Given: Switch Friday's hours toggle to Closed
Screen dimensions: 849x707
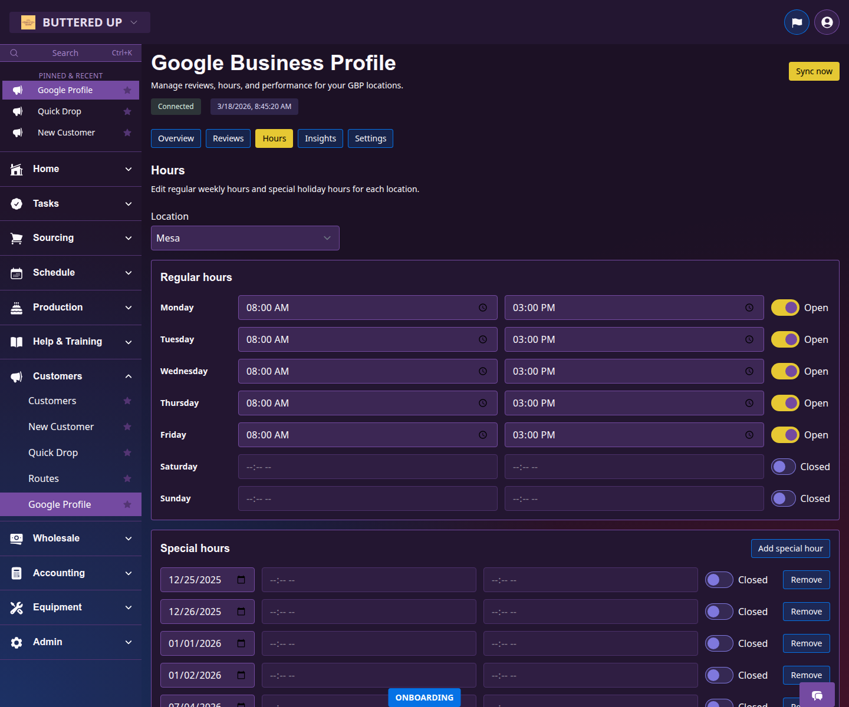Looking at the screenshot, I should 785,435.
